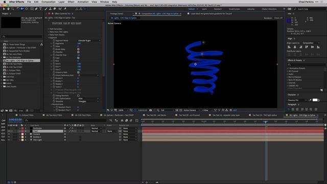Open the Tesselate dropdown
This screenshot has width=327, height=184.
88,101
